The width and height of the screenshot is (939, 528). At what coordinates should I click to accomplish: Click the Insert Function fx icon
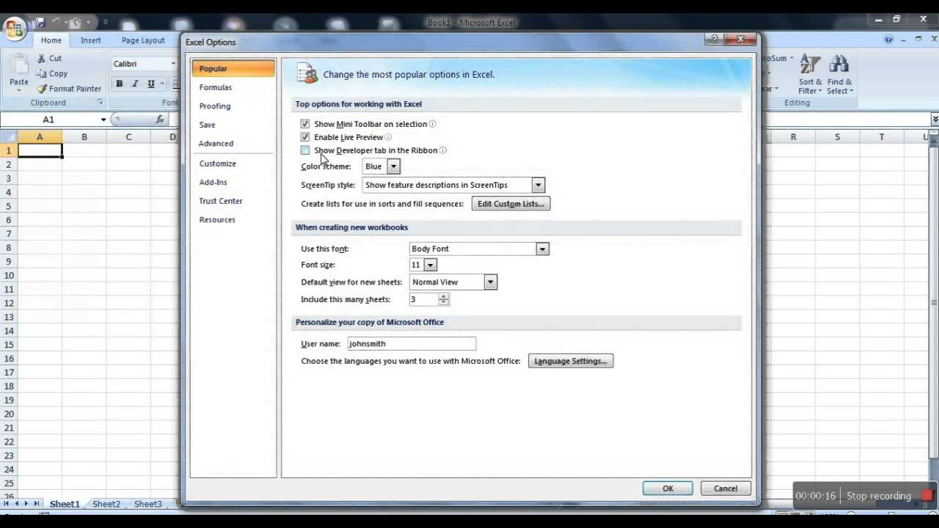tap(160, 119)
